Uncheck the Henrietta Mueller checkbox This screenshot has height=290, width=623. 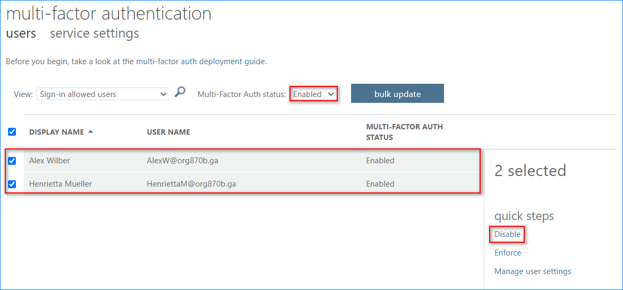(12, 184)
